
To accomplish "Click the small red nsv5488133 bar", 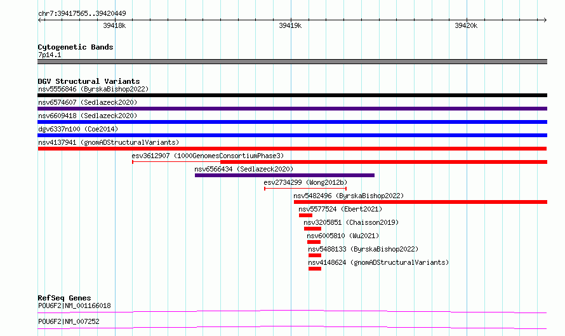I will 315,255.
